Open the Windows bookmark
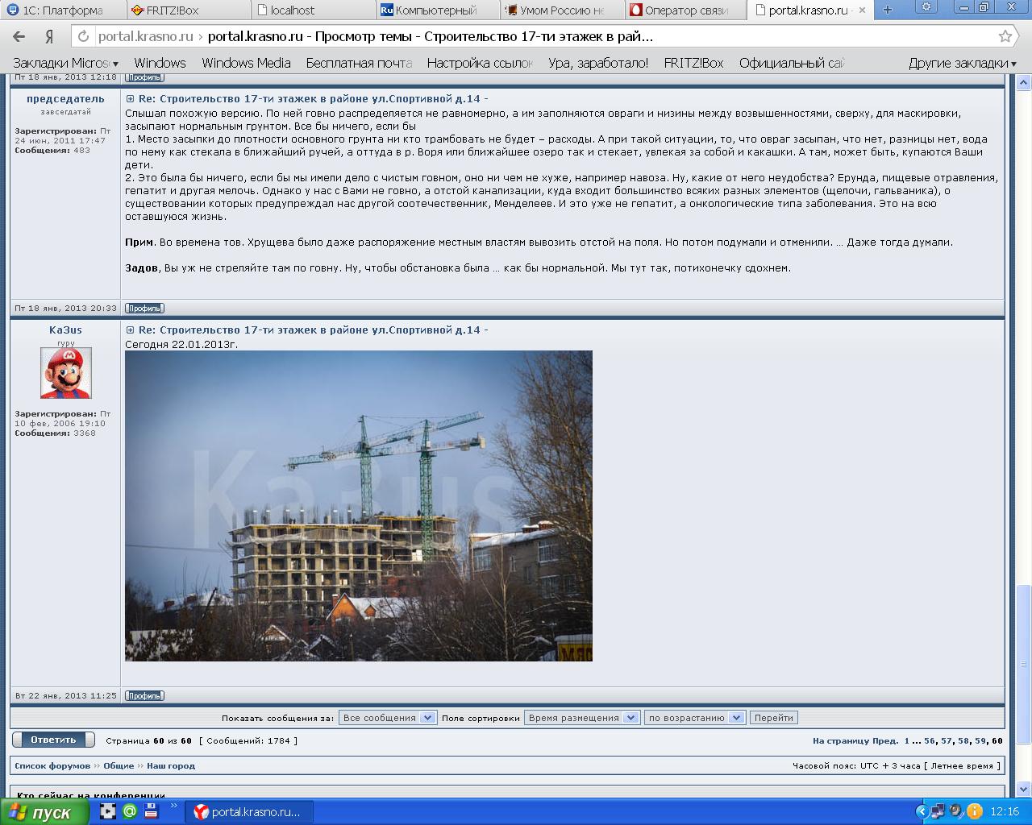 click(160, 63)
